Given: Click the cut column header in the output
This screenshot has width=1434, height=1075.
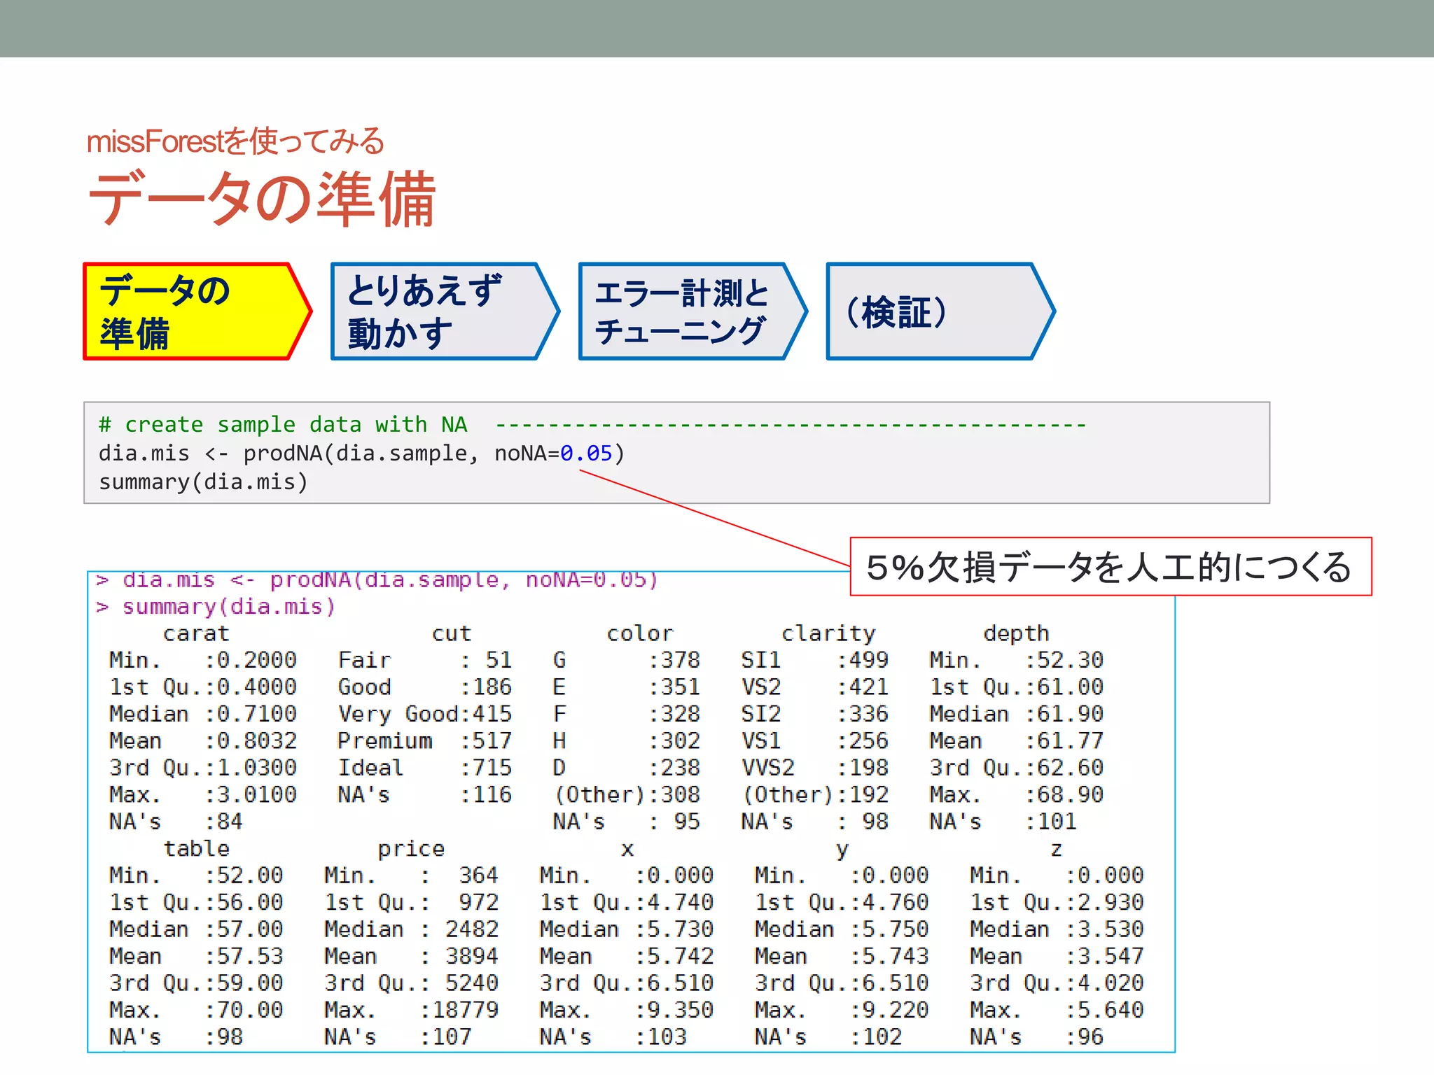Looking at the screenshot, I should coord(451,633).
